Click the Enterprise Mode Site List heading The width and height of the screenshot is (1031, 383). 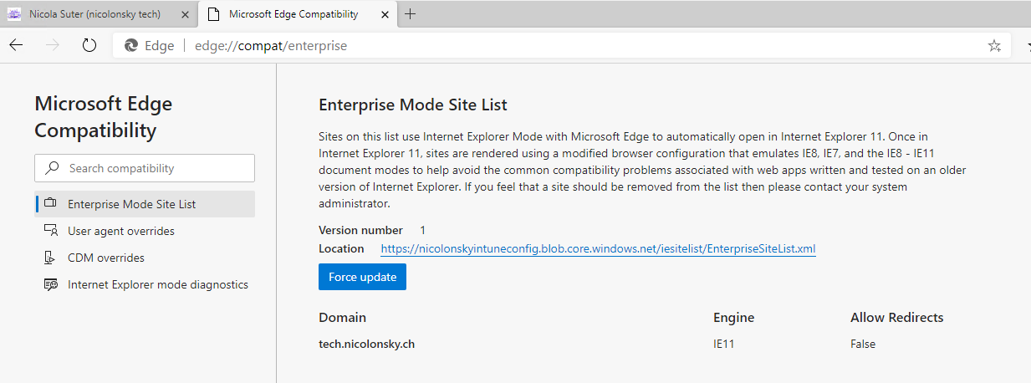click(x=413, y=105)
